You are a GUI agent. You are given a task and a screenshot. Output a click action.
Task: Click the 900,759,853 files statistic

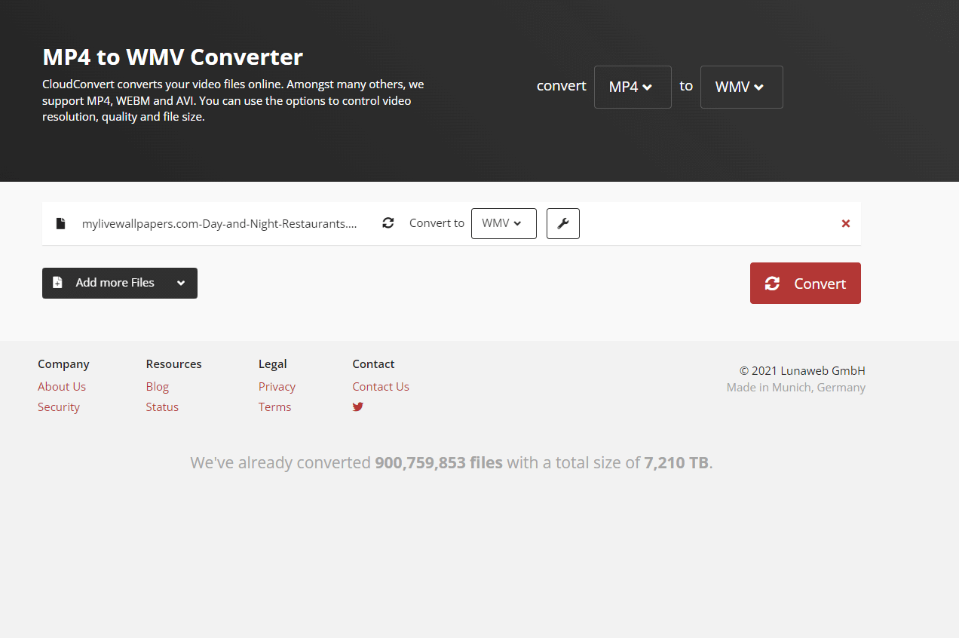(439, 462)
